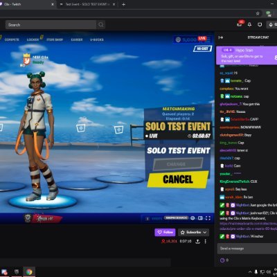Close the Clix - Twitch tab
Screen dimensions: 277x277
(x=53, y=4)
